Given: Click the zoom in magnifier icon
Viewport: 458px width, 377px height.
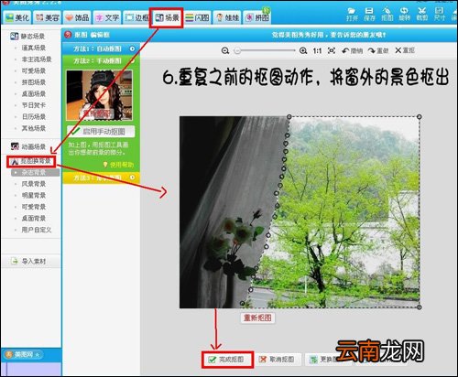Looking at the screenshot, I should (303, 50).
